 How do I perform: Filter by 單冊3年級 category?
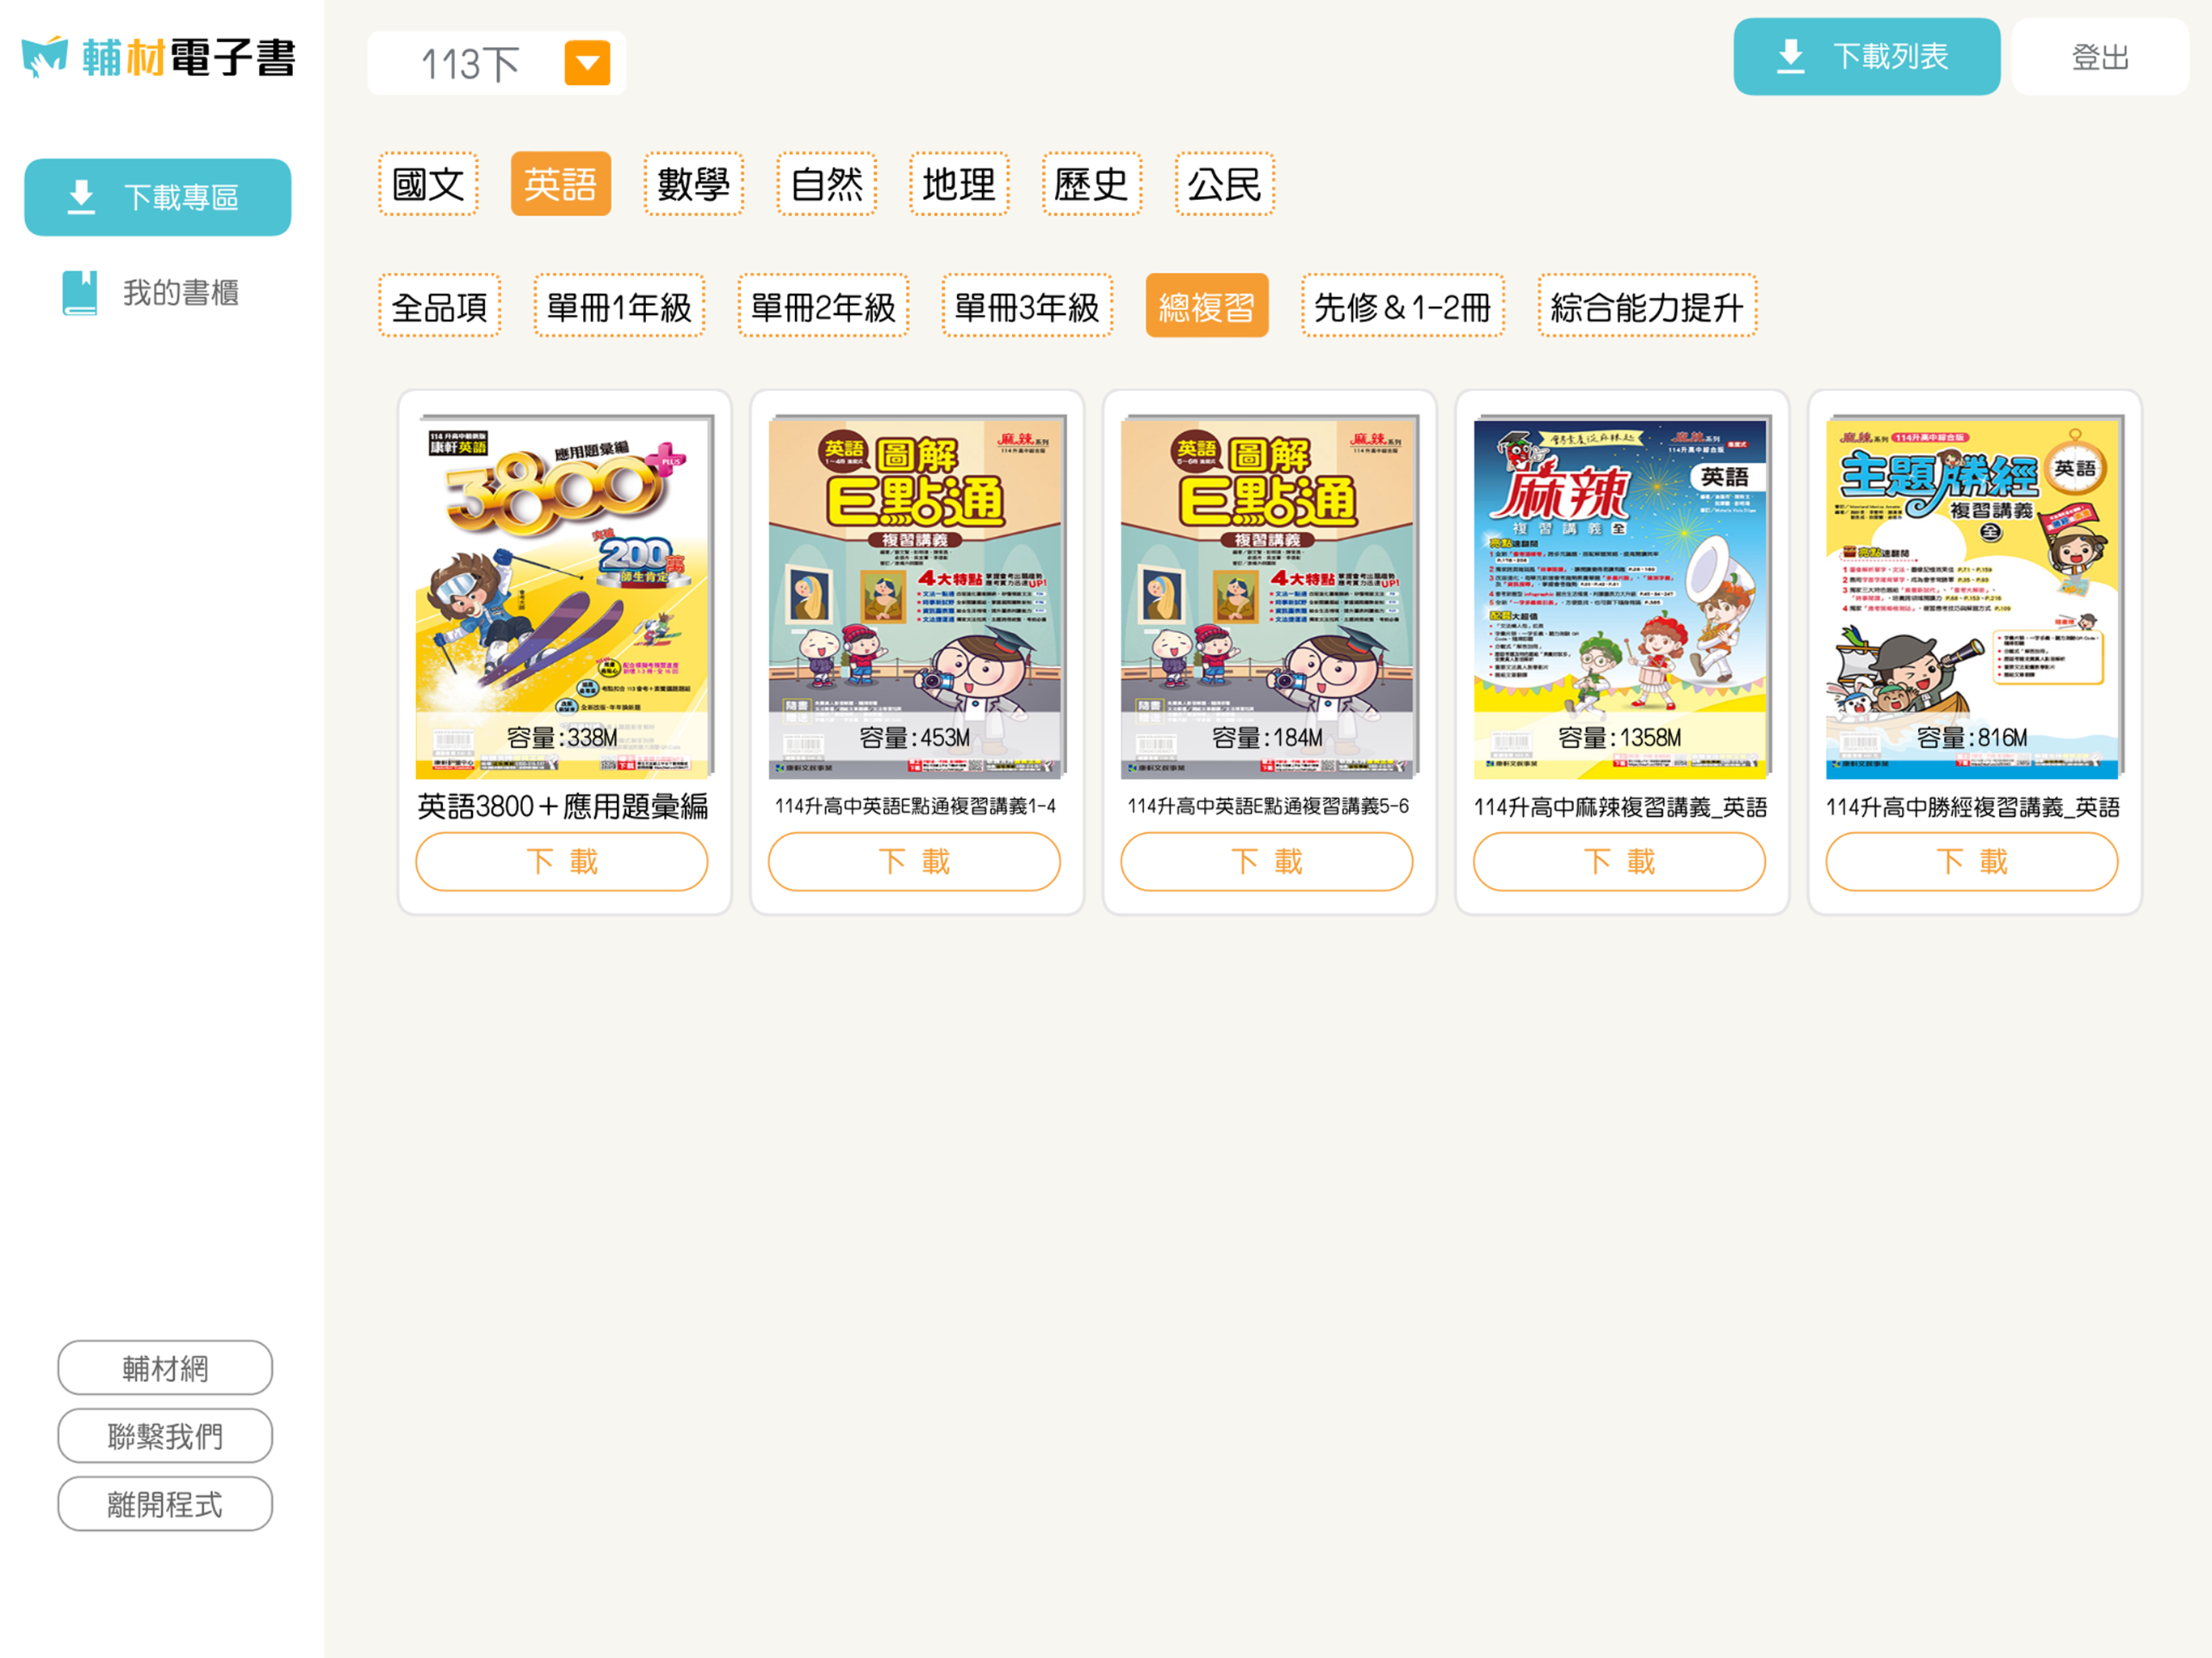point(1027,305)
